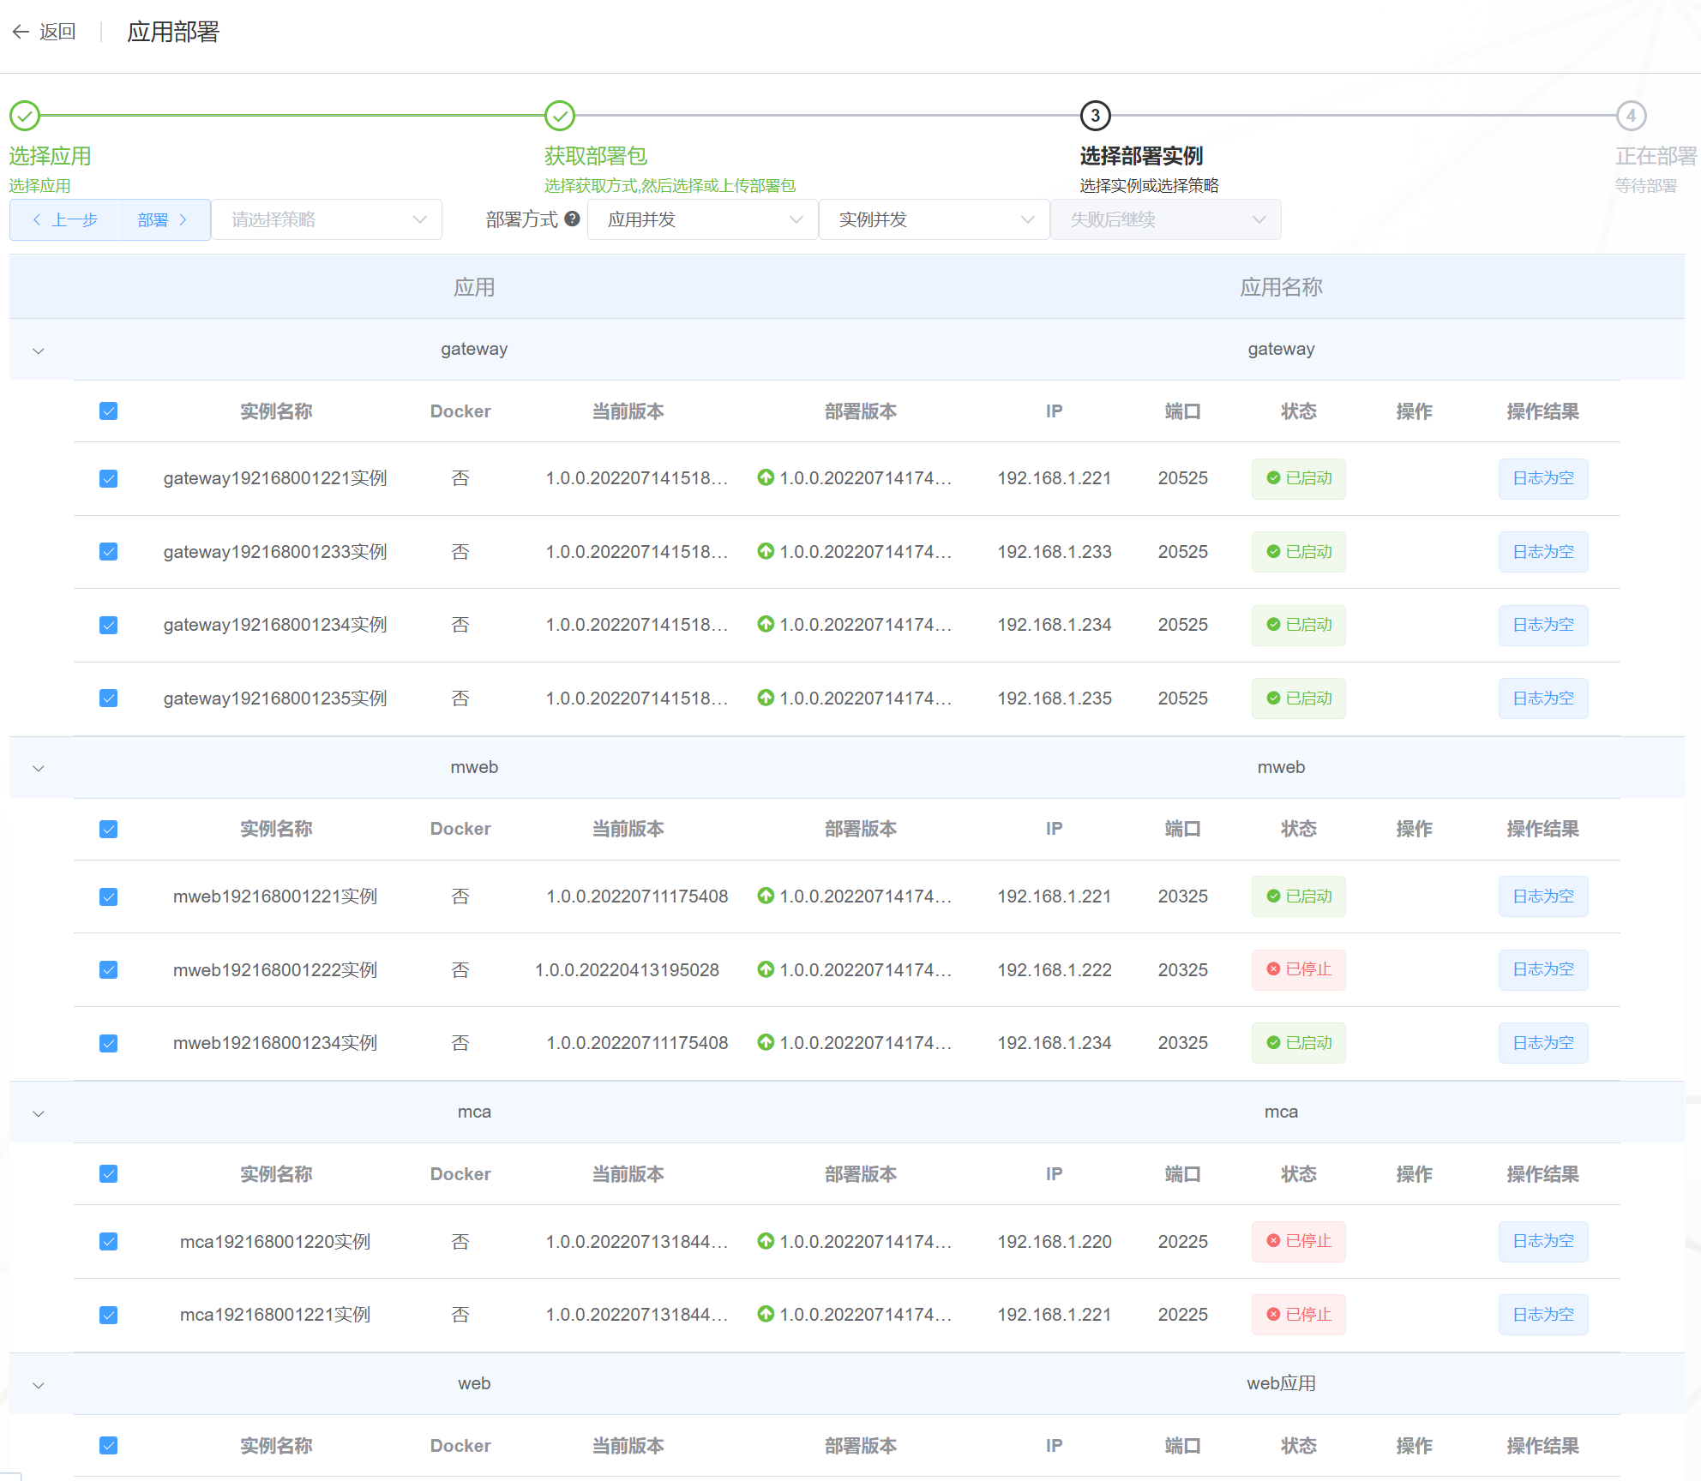1701x1481 pixels.
Task: Click 日志为空 button for mca192168001221实例
Action: tap(1542, 1315)
